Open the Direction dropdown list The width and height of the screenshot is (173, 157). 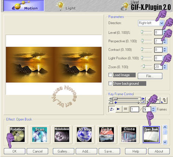tap(162, 23)
